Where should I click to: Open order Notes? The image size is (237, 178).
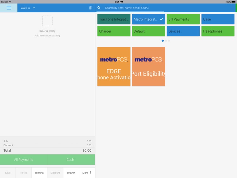[x=24, y=173]
